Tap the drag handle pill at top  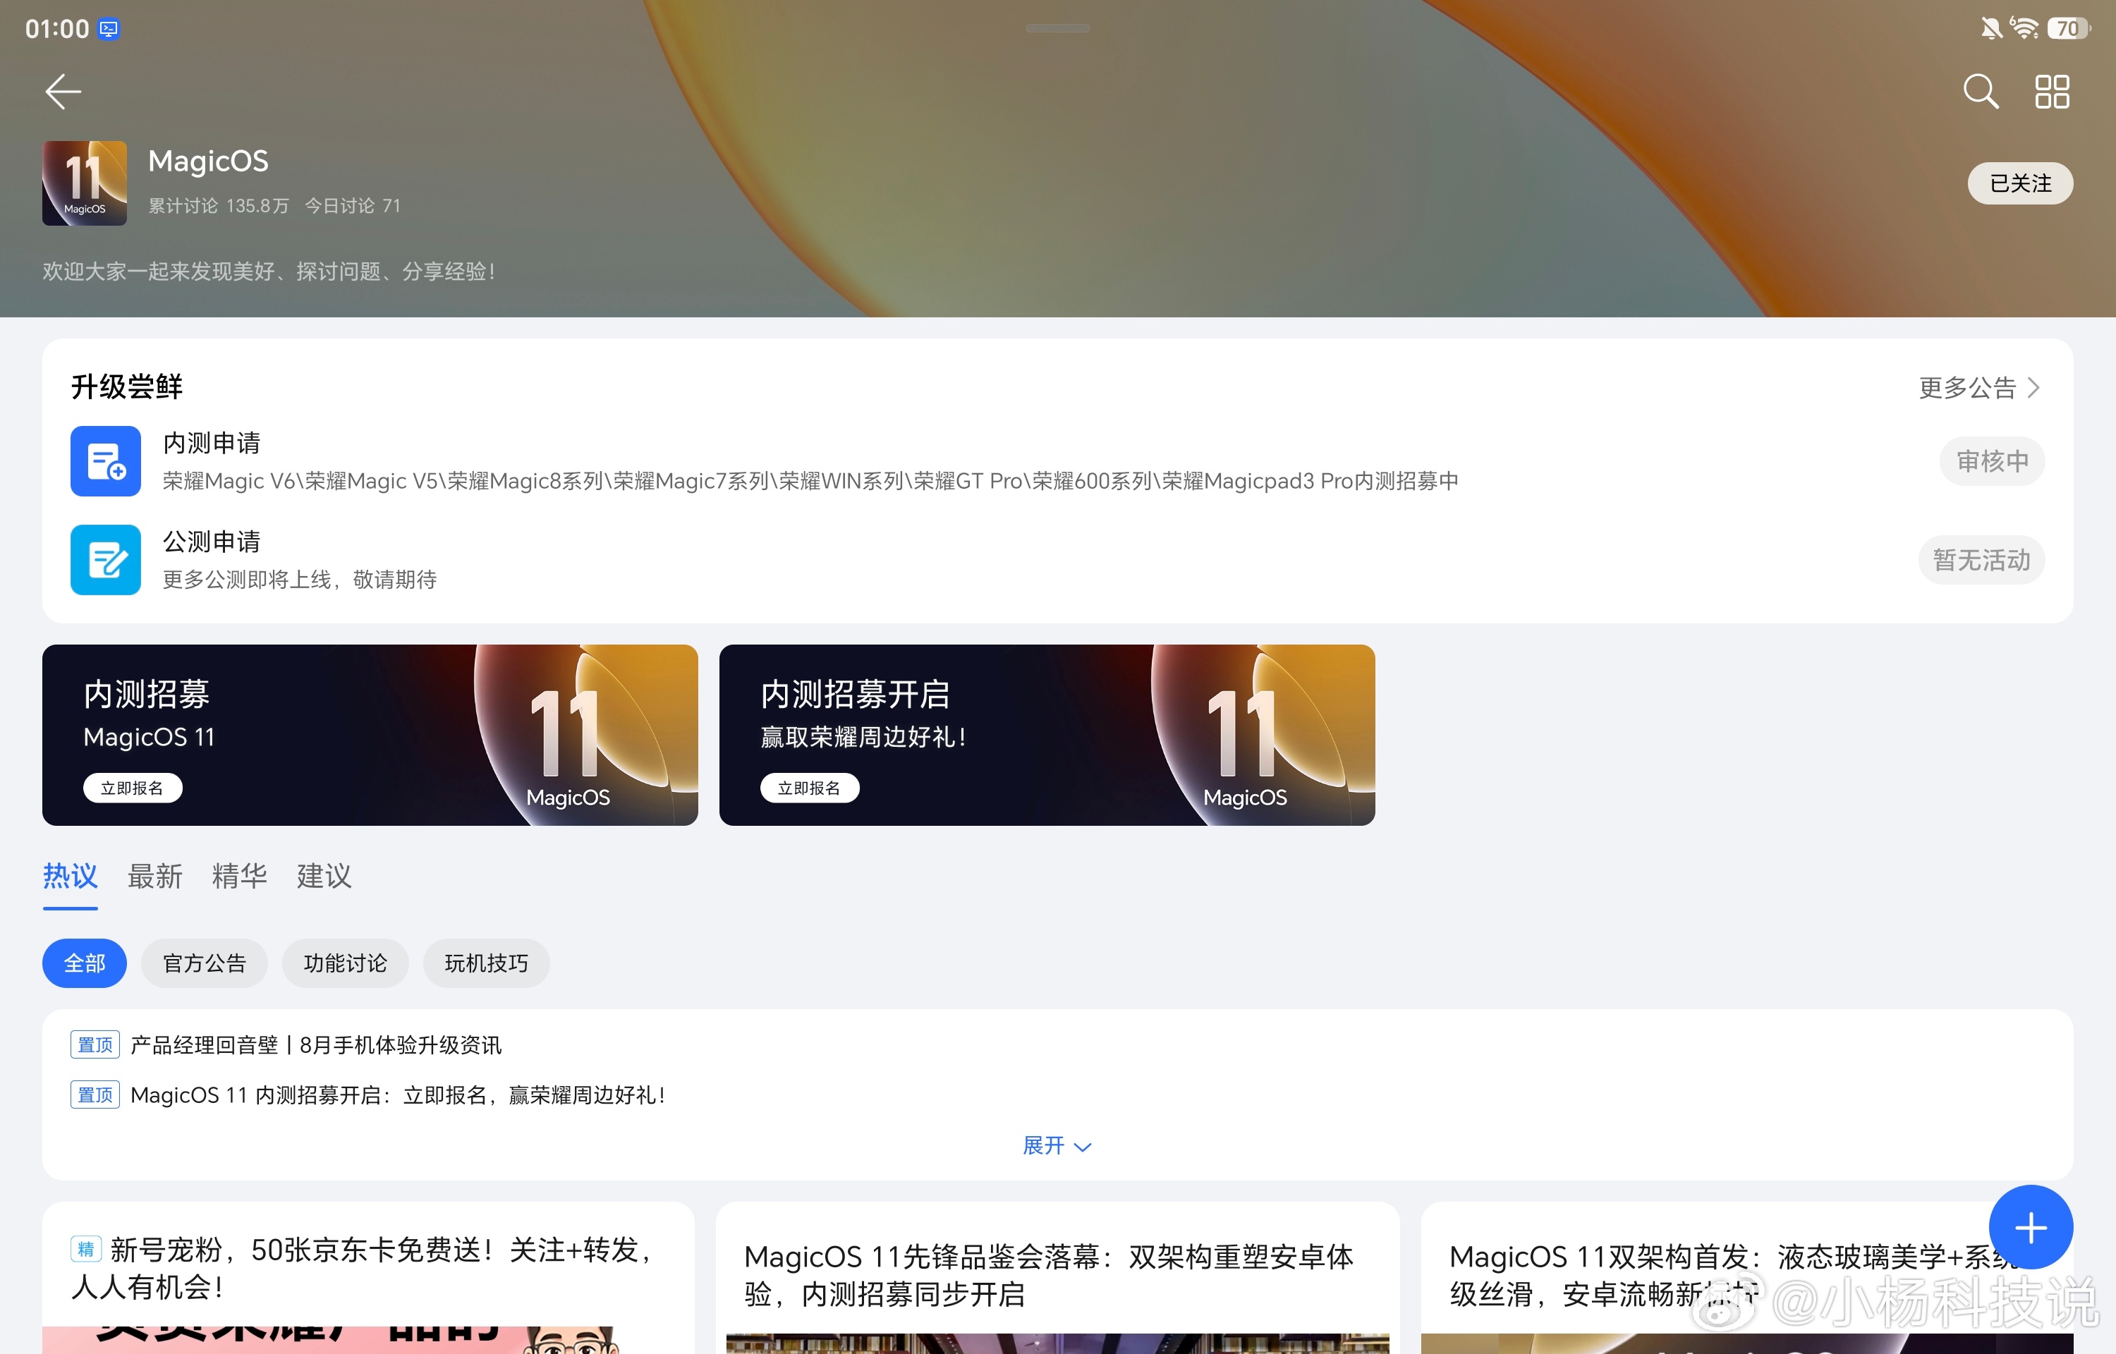pyautogui.click(x=1057, y=29)
